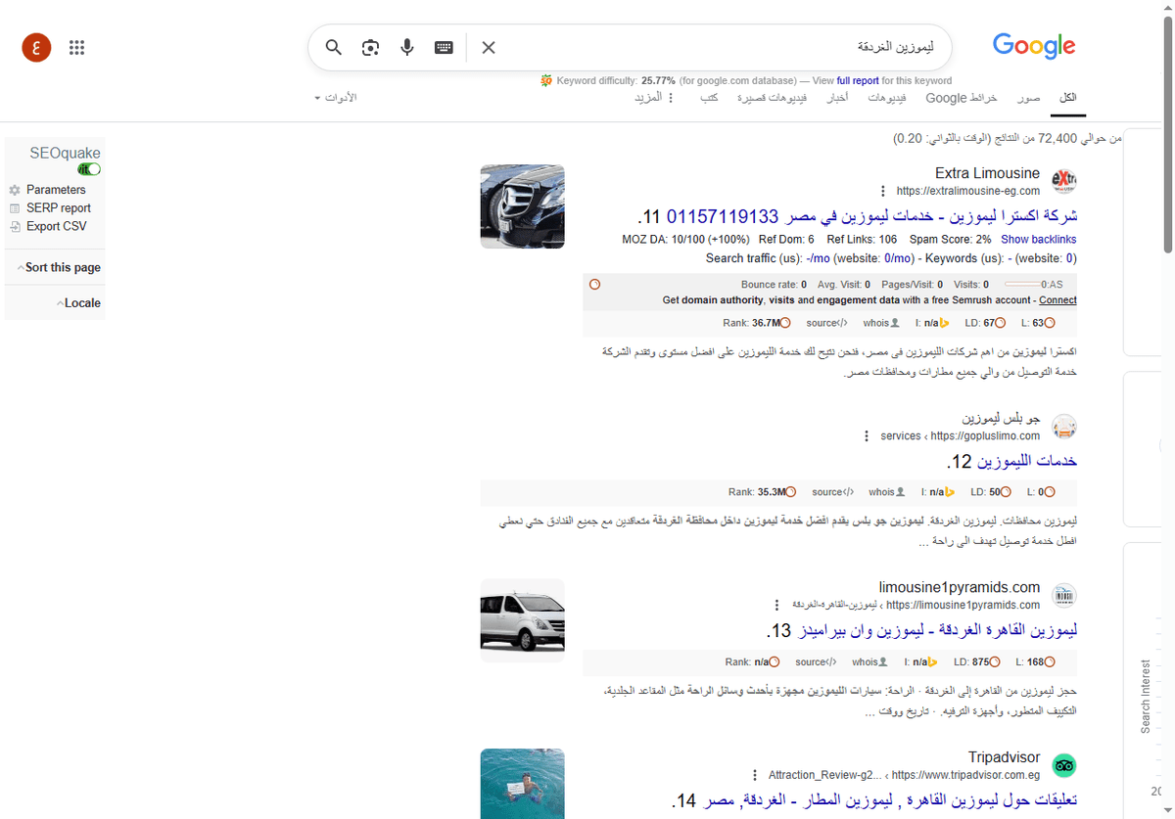
Task: Open the فيديوهات videos tab
Action: click(x=886, y=98)
